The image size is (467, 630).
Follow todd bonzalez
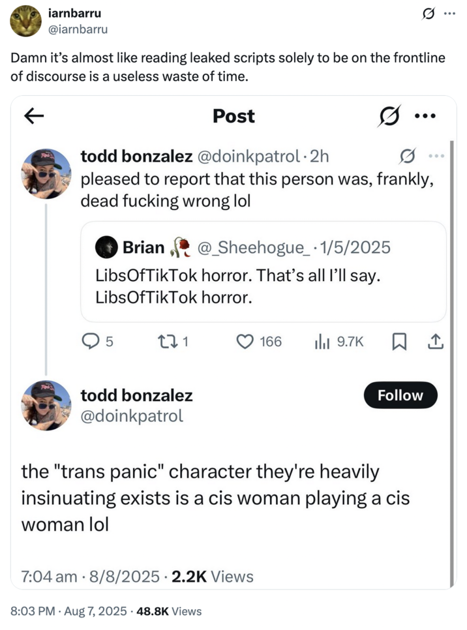pos(400,395)
